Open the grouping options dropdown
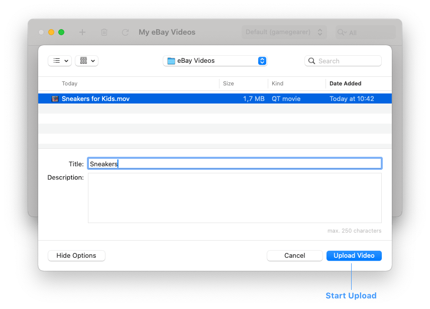 coord(87,61)
